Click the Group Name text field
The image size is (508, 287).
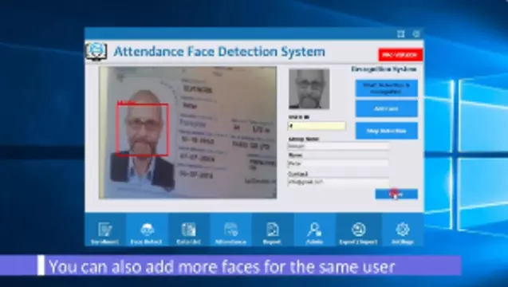pyautogui.click(x=339, y=147)
